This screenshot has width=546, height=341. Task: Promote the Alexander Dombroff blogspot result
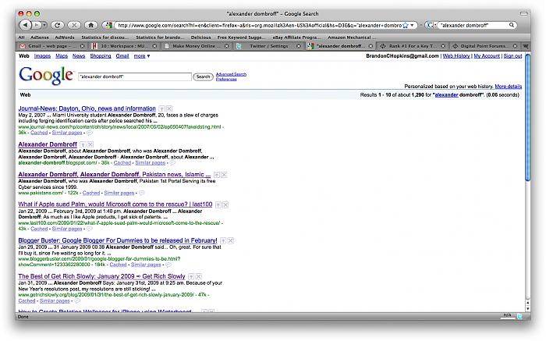[x=83, y=144]
